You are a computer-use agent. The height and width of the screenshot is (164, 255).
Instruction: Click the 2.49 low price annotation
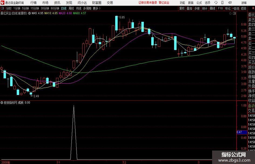pos(36,96)
